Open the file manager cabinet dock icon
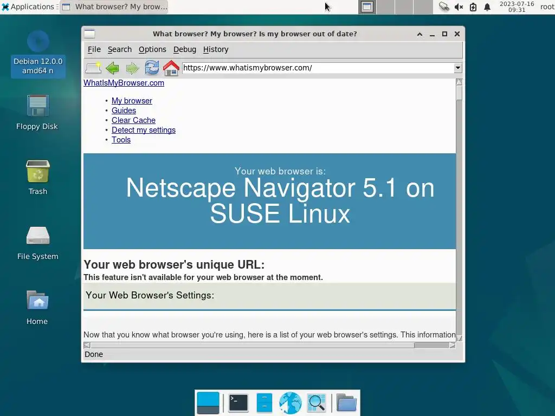555x416 pixels. click(x=264, y=403)
